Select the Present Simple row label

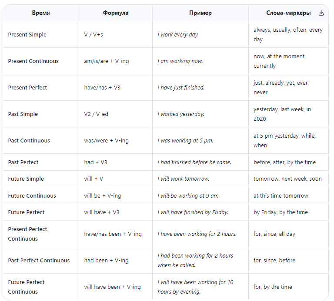point(27,34)
